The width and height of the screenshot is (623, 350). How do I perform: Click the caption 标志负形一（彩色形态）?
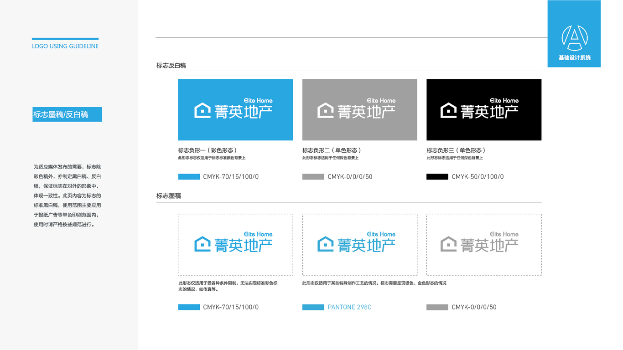(208, 150)
